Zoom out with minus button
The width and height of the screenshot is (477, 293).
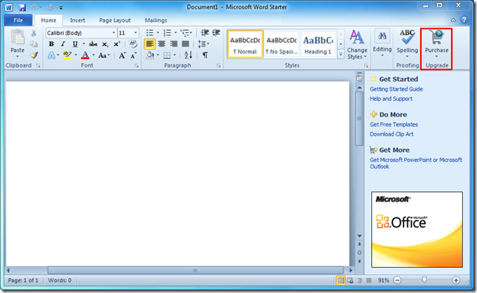(x=397, y=280)
